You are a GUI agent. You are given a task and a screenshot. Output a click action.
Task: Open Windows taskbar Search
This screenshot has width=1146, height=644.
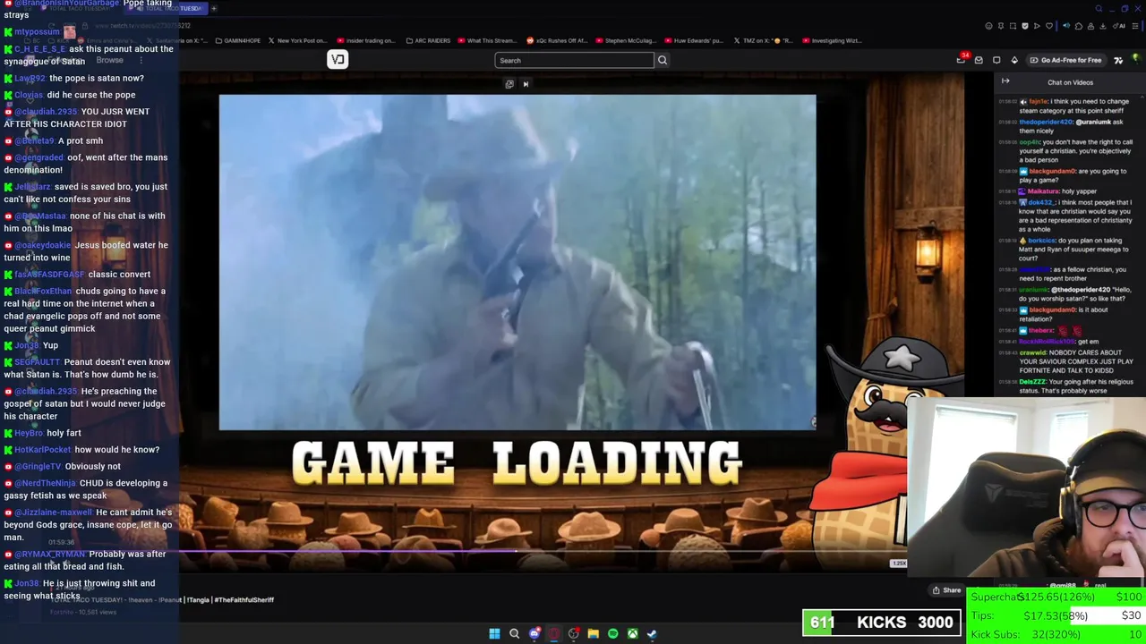tap(514, 633)
